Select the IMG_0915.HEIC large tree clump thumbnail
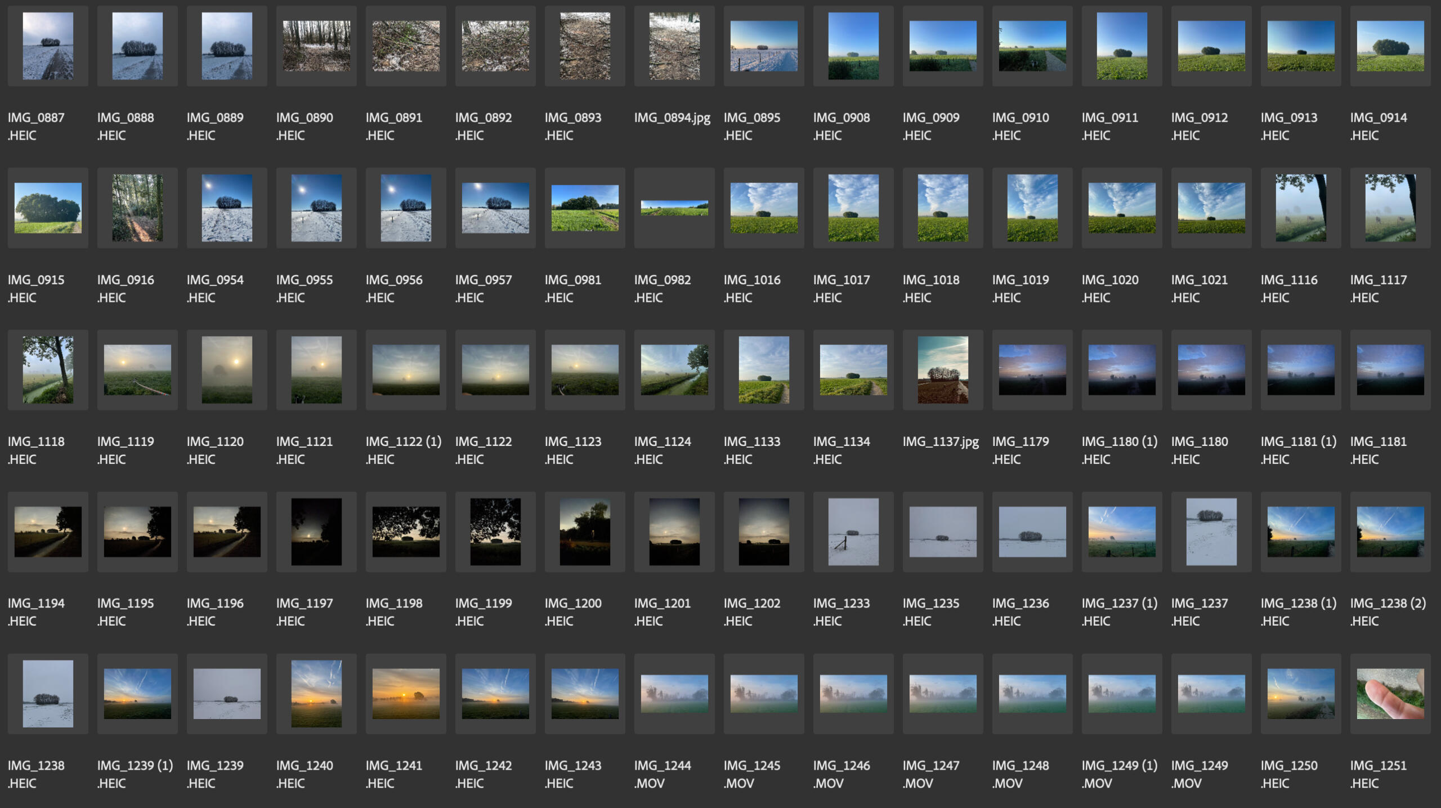Screen dimensions: 1441x808 pyautogui.click(x=48, y=208)
